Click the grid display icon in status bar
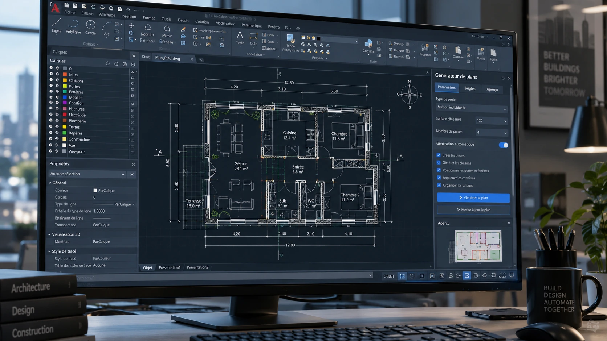The width and height of the screenshot is (607, 341). coord(402,276)
